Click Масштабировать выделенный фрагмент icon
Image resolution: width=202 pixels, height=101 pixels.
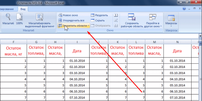(x=39, y=17)
